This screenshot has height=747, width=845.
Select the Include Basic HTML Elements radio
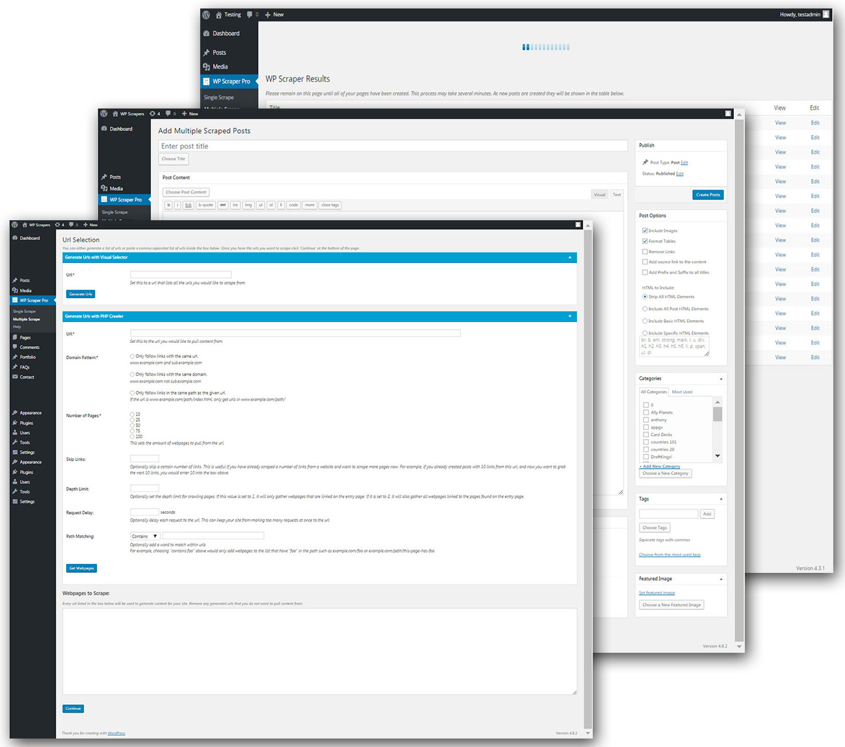pyautogui.click(x=645, y=320)
